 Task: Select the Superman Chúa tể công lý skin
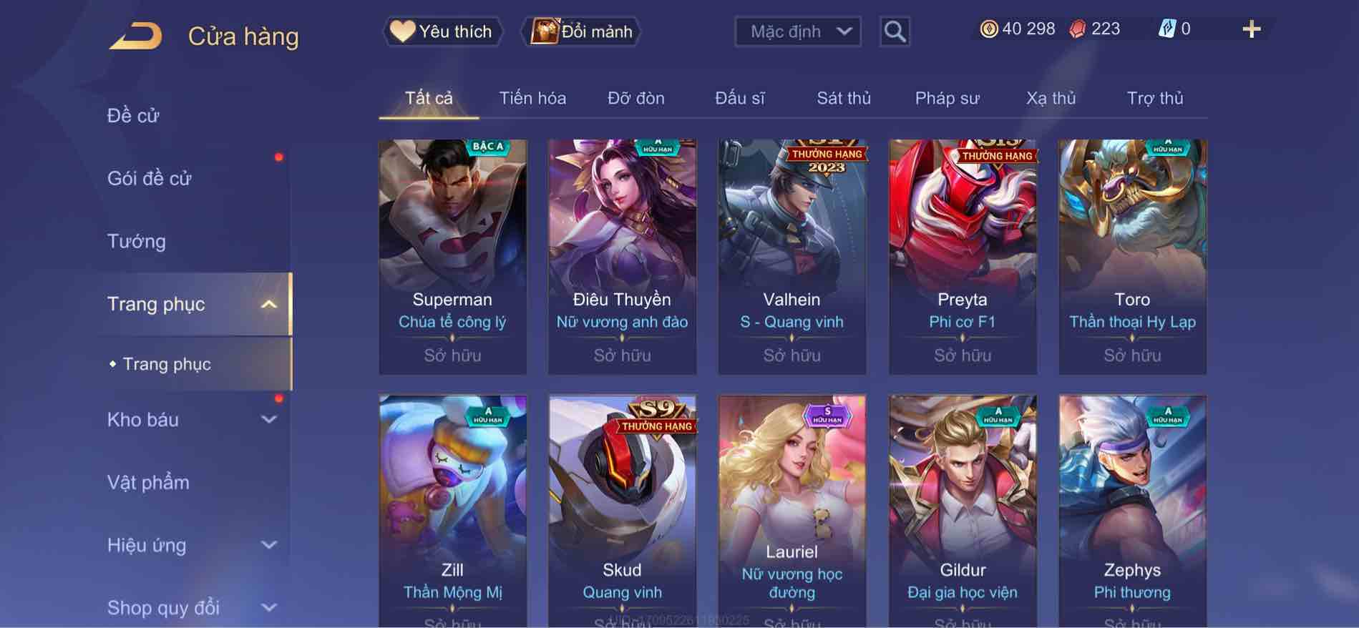click(452, 257)
